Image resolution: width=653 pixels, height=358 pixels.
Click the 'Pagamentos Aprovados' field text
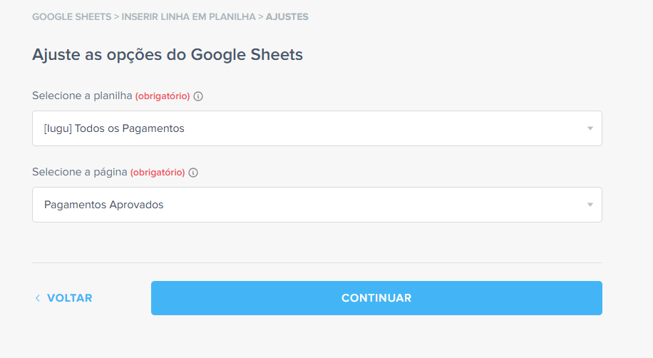103,205
